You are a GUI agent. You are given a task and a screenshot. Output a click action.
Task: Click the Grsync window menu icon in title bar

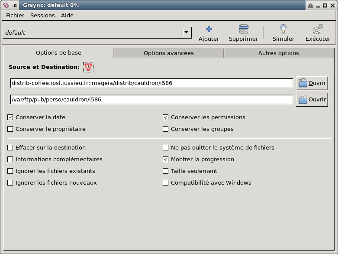click(6, 5)
